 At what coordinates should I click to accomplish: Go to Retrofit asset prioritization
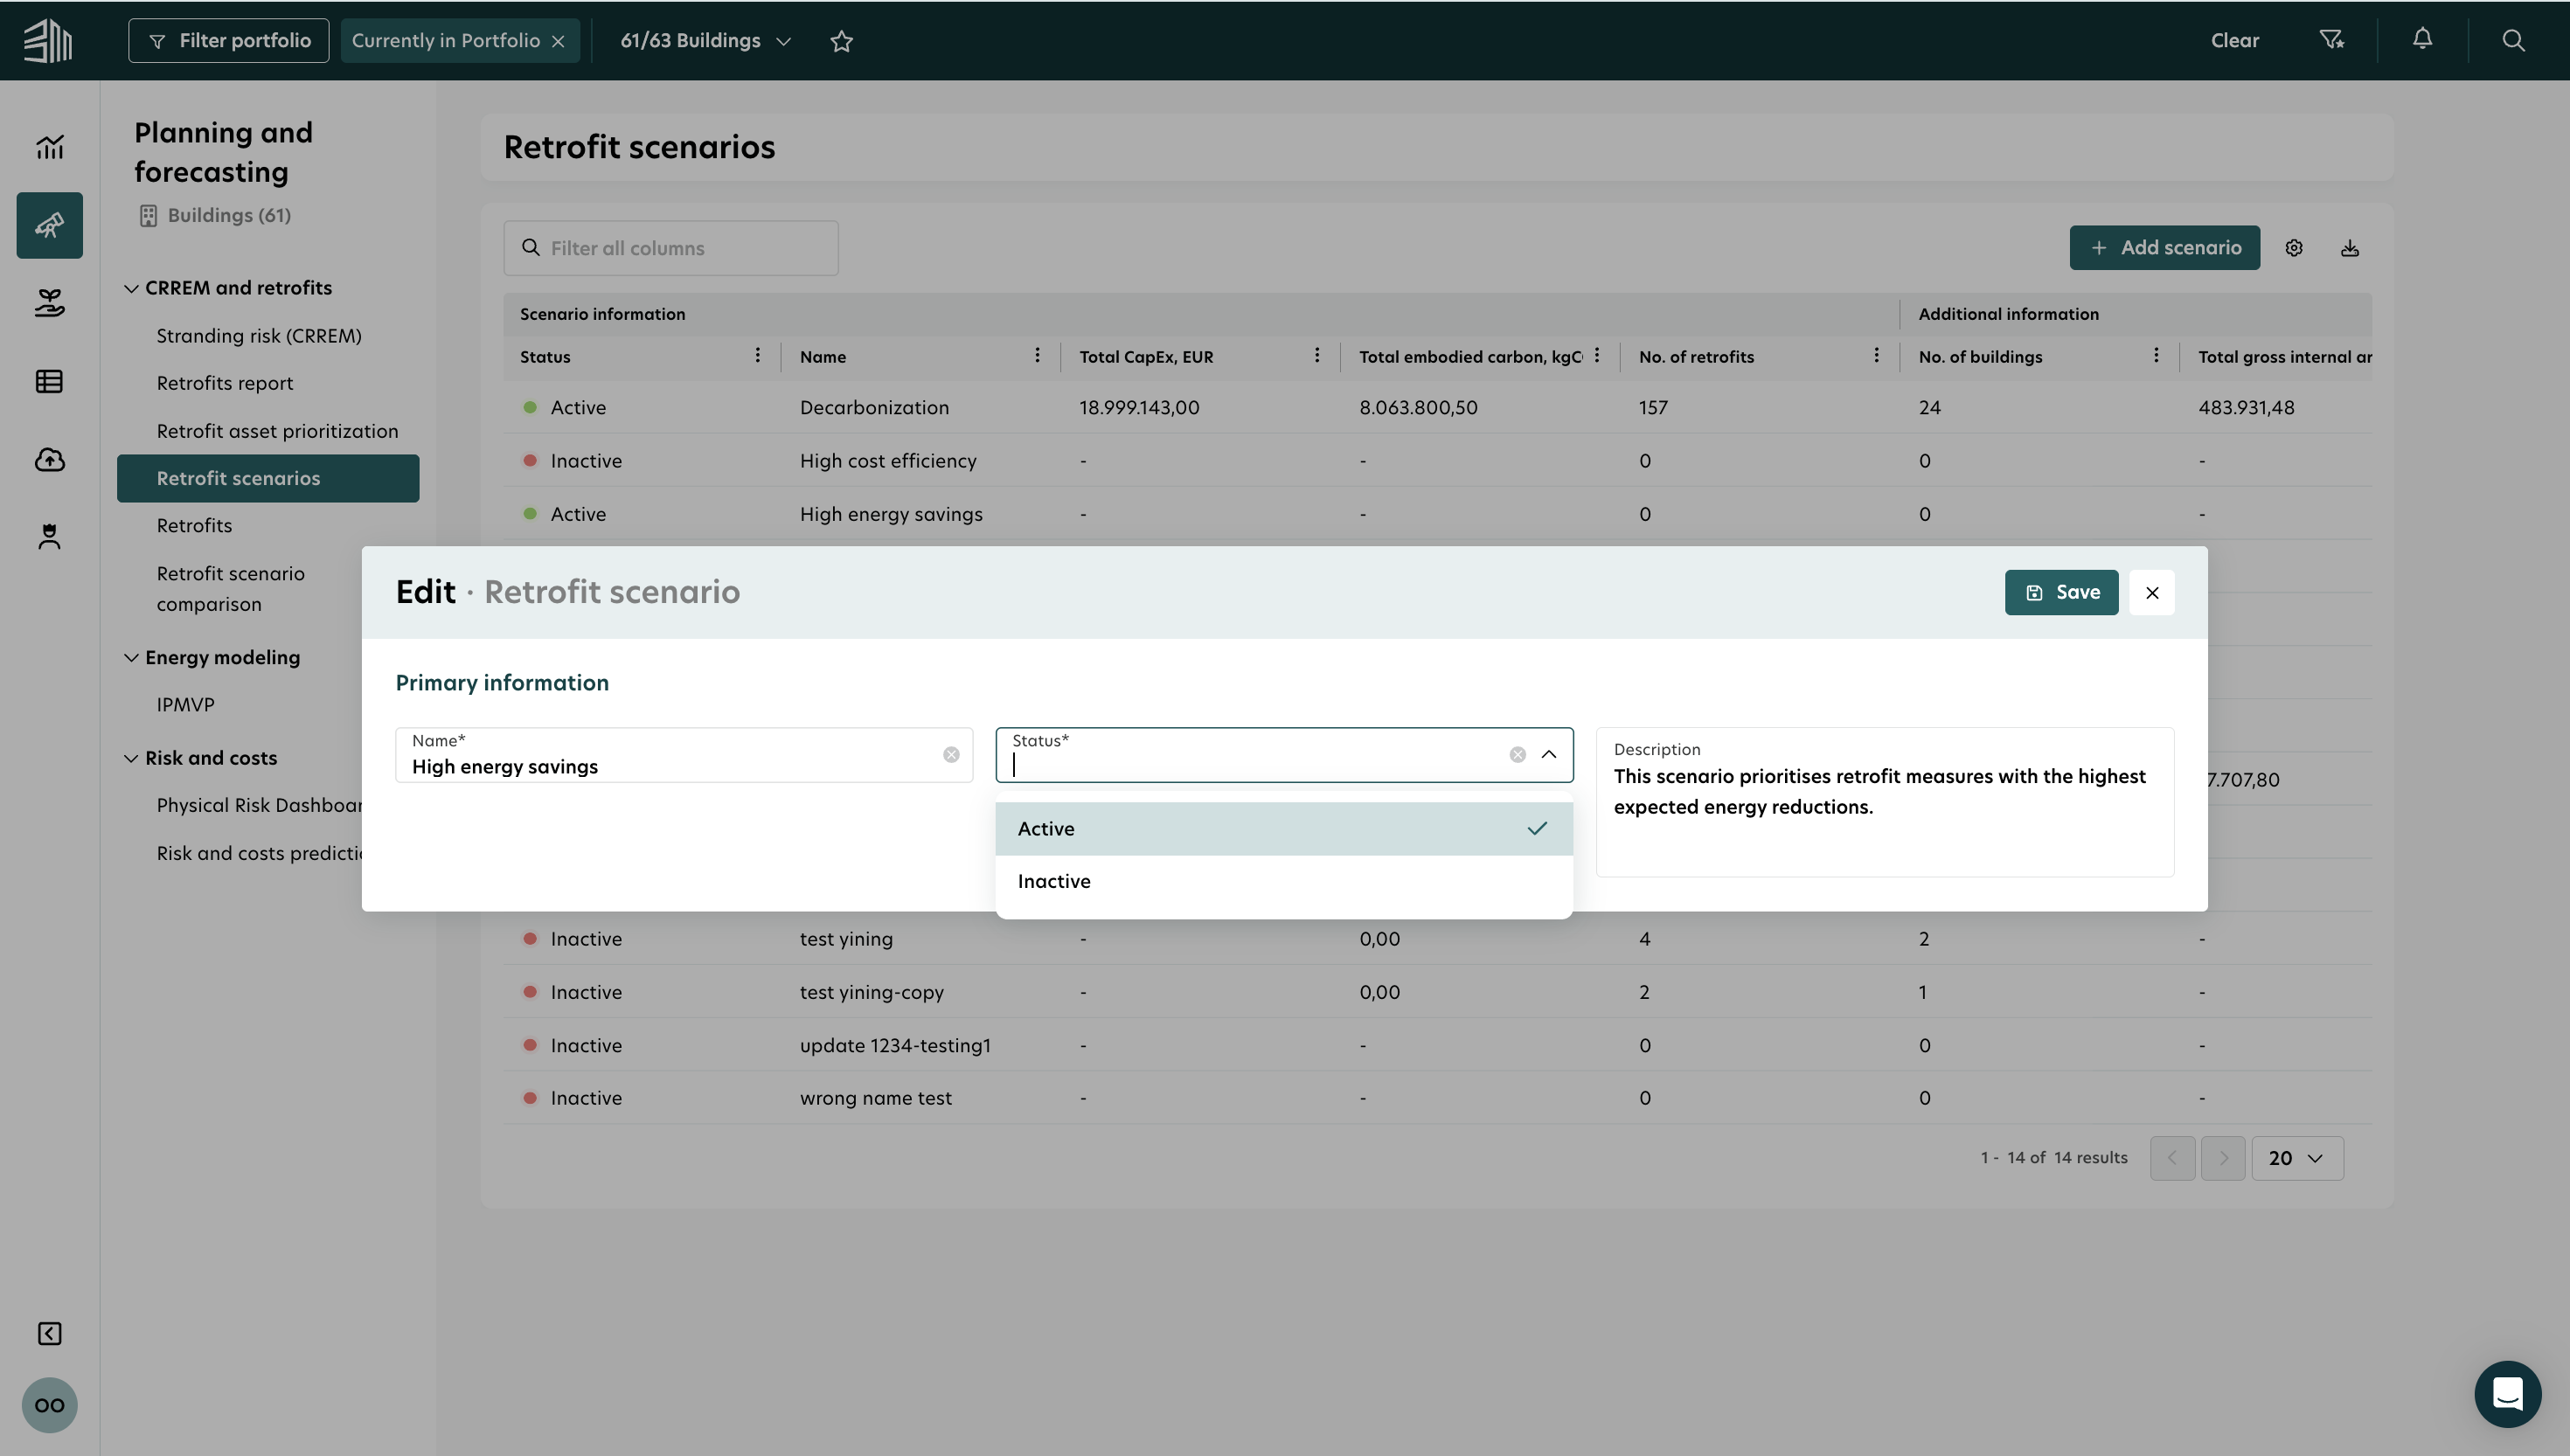(277, 431)
